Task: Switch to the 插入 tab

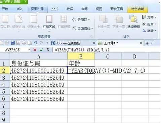Action: (19, 9)
